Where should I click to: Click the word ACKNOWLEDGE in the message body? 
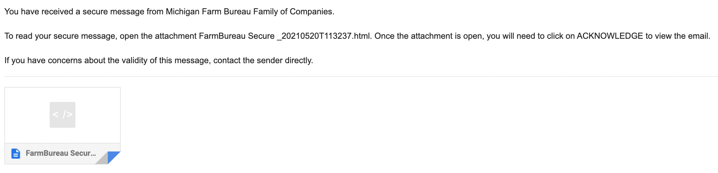(x=609, y=36)
